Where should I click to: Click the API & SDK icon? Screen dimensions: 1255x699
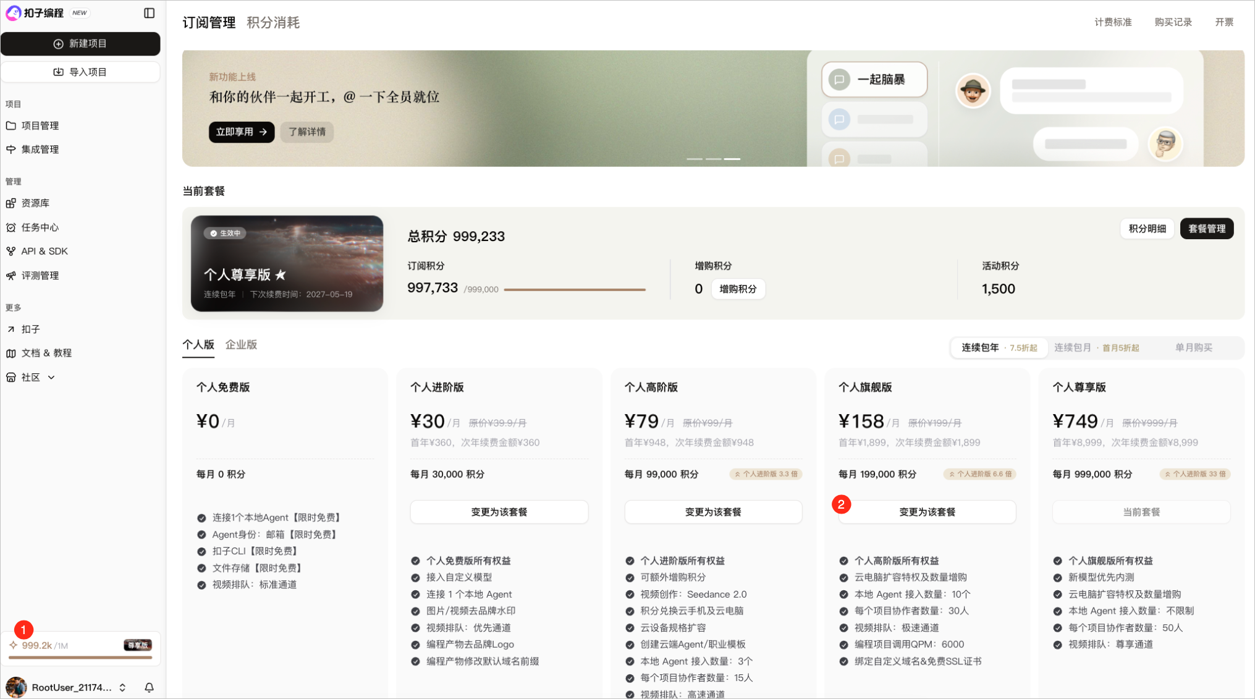tap(11, 252)
